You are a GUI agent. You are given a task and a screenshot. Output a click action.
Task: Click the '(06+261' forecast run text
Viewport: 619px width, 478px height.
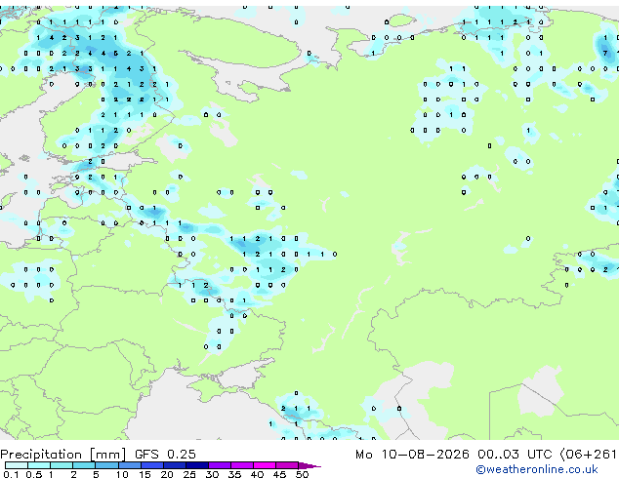point(588,454)
